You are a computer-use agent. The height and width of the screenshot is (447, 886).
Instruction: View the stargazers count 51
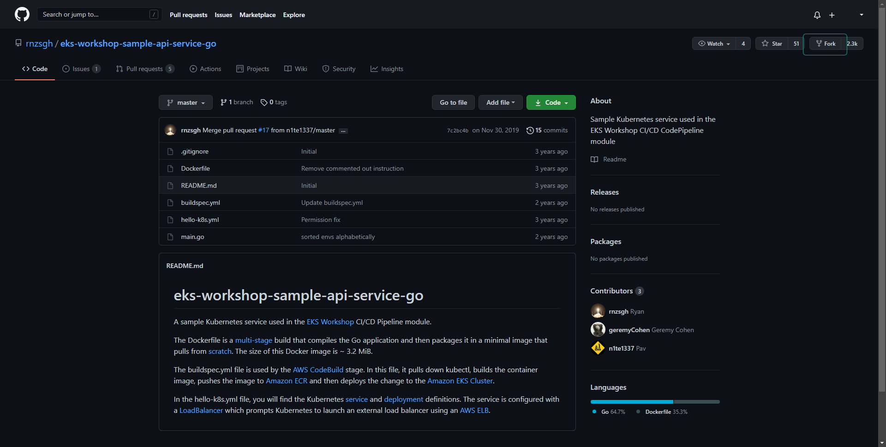coord(796,43)
